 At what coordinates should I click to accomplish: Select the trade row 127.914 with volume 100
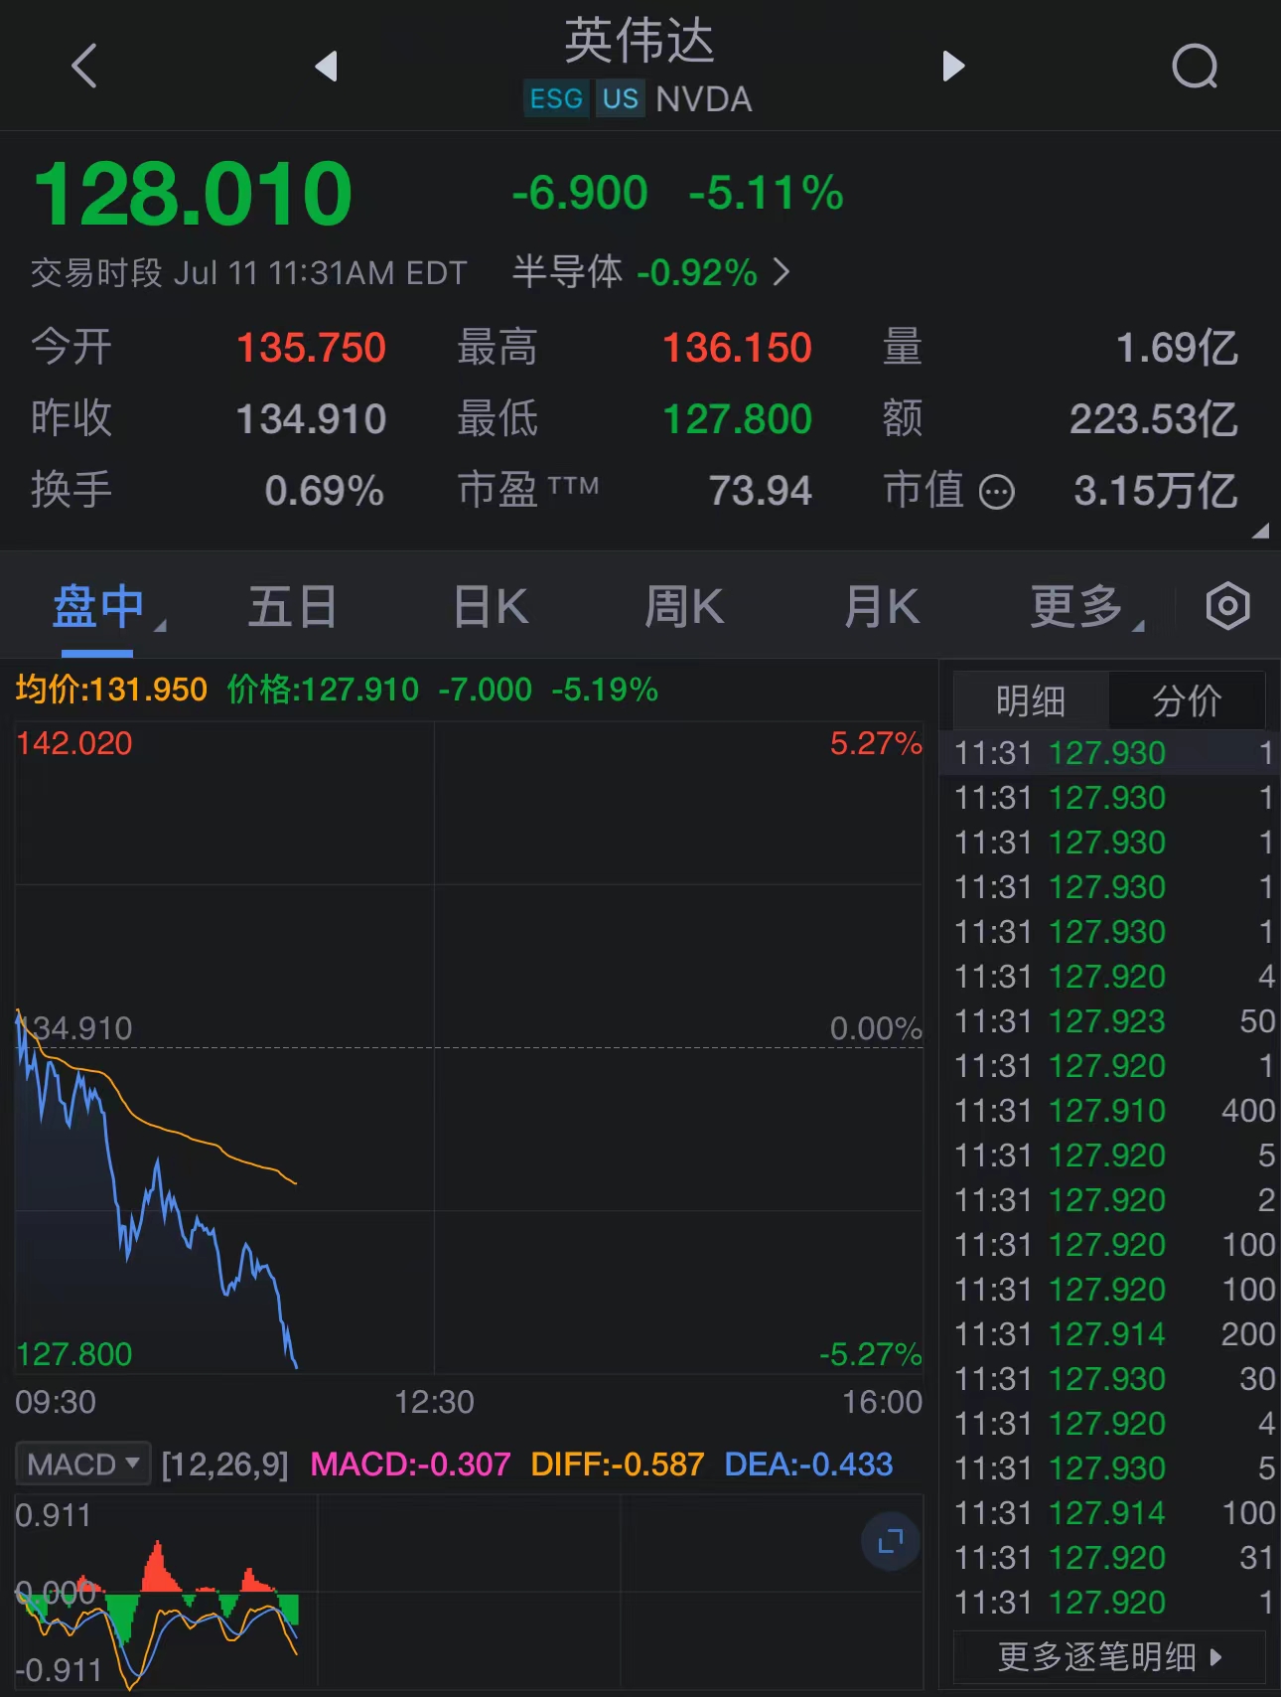[1109, 1513]
